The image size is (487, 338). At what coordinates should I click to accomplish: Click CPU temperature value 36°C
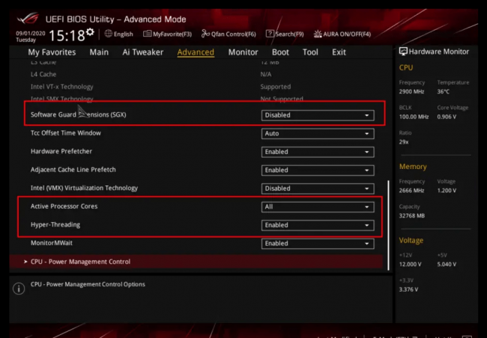[444, 91]
